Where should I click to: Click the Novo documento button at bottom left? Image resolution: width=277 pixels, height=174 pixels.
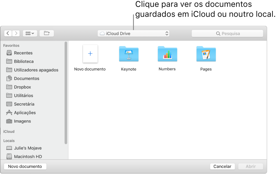pos(25,167)
